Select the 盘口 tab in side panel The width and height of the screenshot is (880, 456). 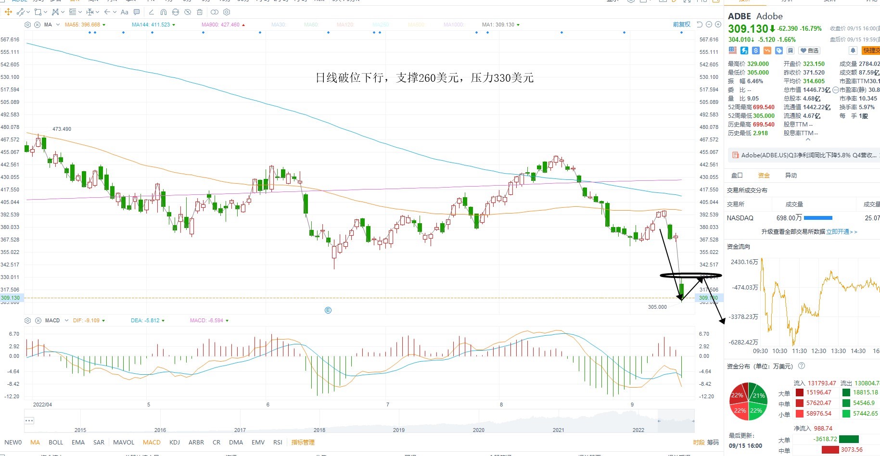(737, 176)
